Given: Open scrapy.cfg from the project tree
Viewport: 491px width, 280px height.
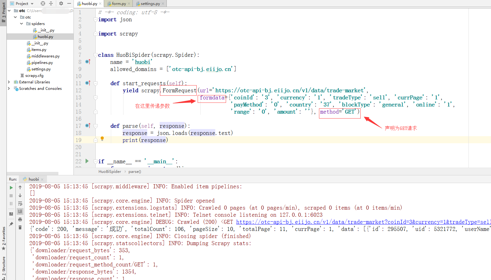Looking at the screenshot, I should point(32,76).
